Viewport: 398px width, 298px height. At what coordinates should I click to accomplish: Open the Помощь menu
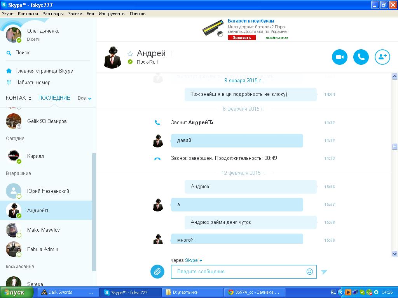tap(138, 14)
